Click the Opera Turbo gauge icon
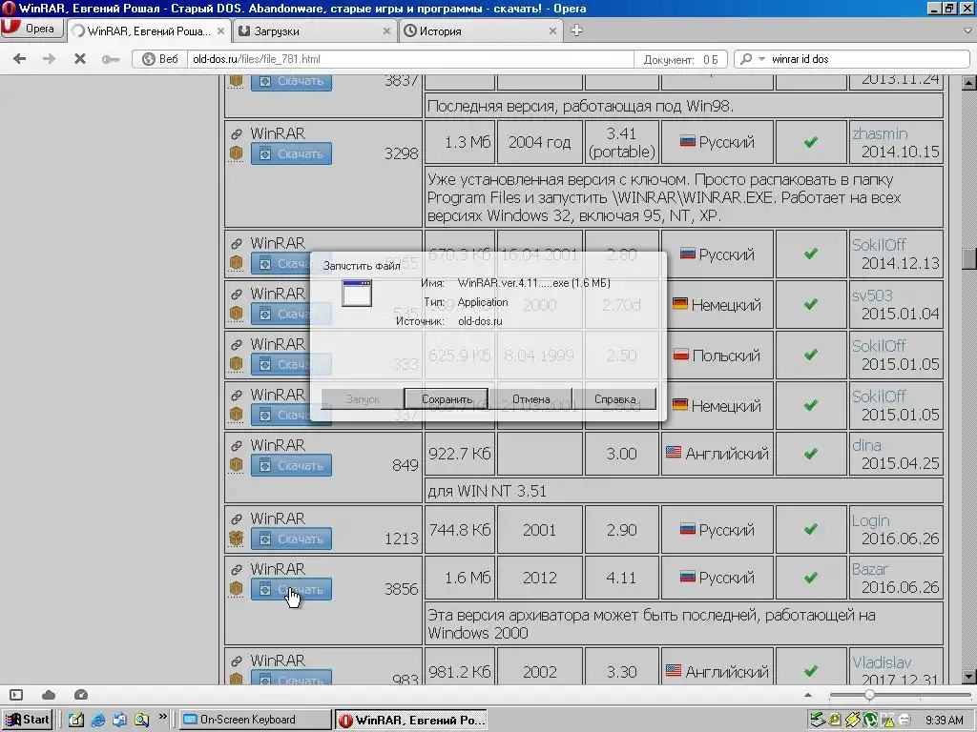977x732 pixels. pyautogui.click(x=80, y=695)
